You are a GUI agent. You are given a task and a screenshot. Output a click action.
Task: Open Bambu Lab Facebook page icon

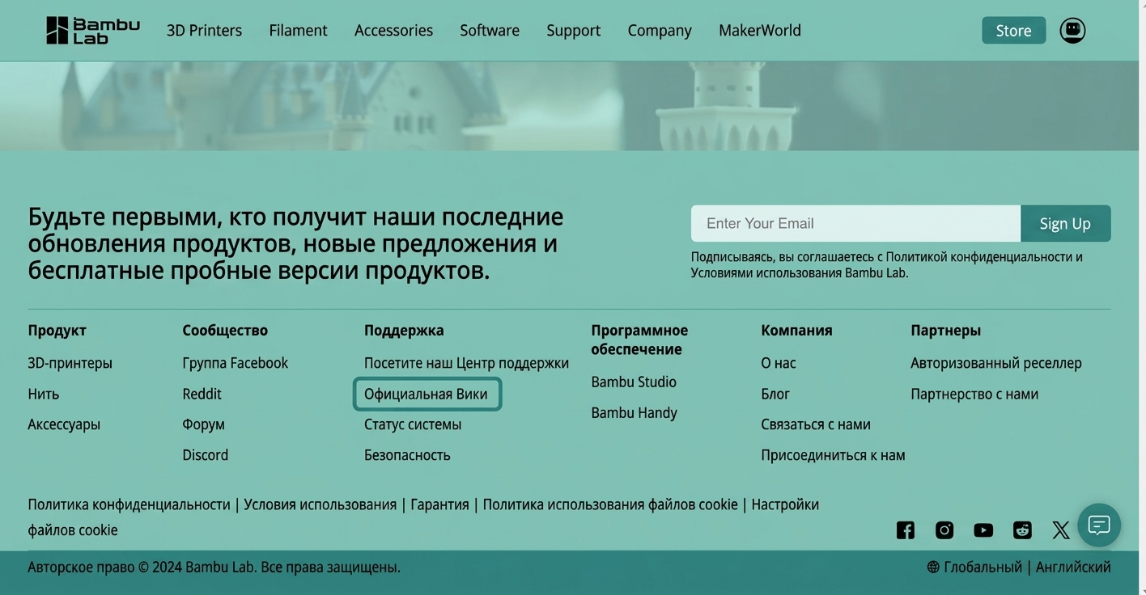pos(906,530)
